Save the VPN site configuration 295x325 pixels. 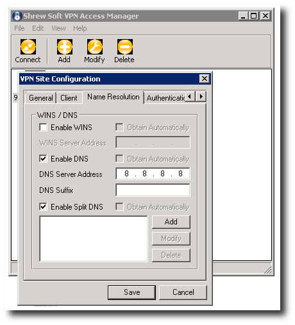pyautogui.click(x=131, y=292)
